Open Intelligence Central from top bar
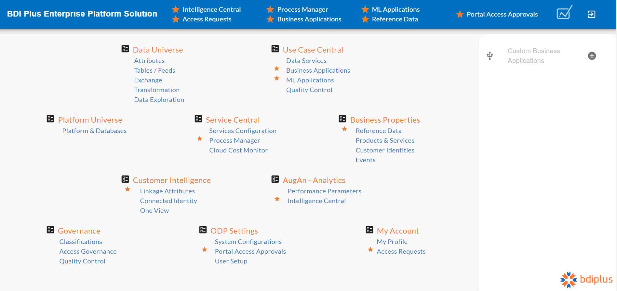The image size is (617, 291). 211,9
